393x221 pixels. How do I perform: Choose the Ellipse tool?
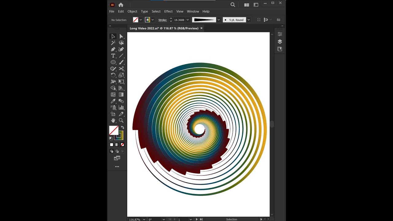(x=113, y=62)
